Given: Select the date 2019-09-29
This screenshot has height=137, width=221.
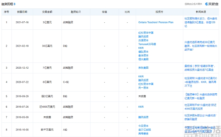Looking at the screenshot, I should pyautogui.click(x=22, y=96).
